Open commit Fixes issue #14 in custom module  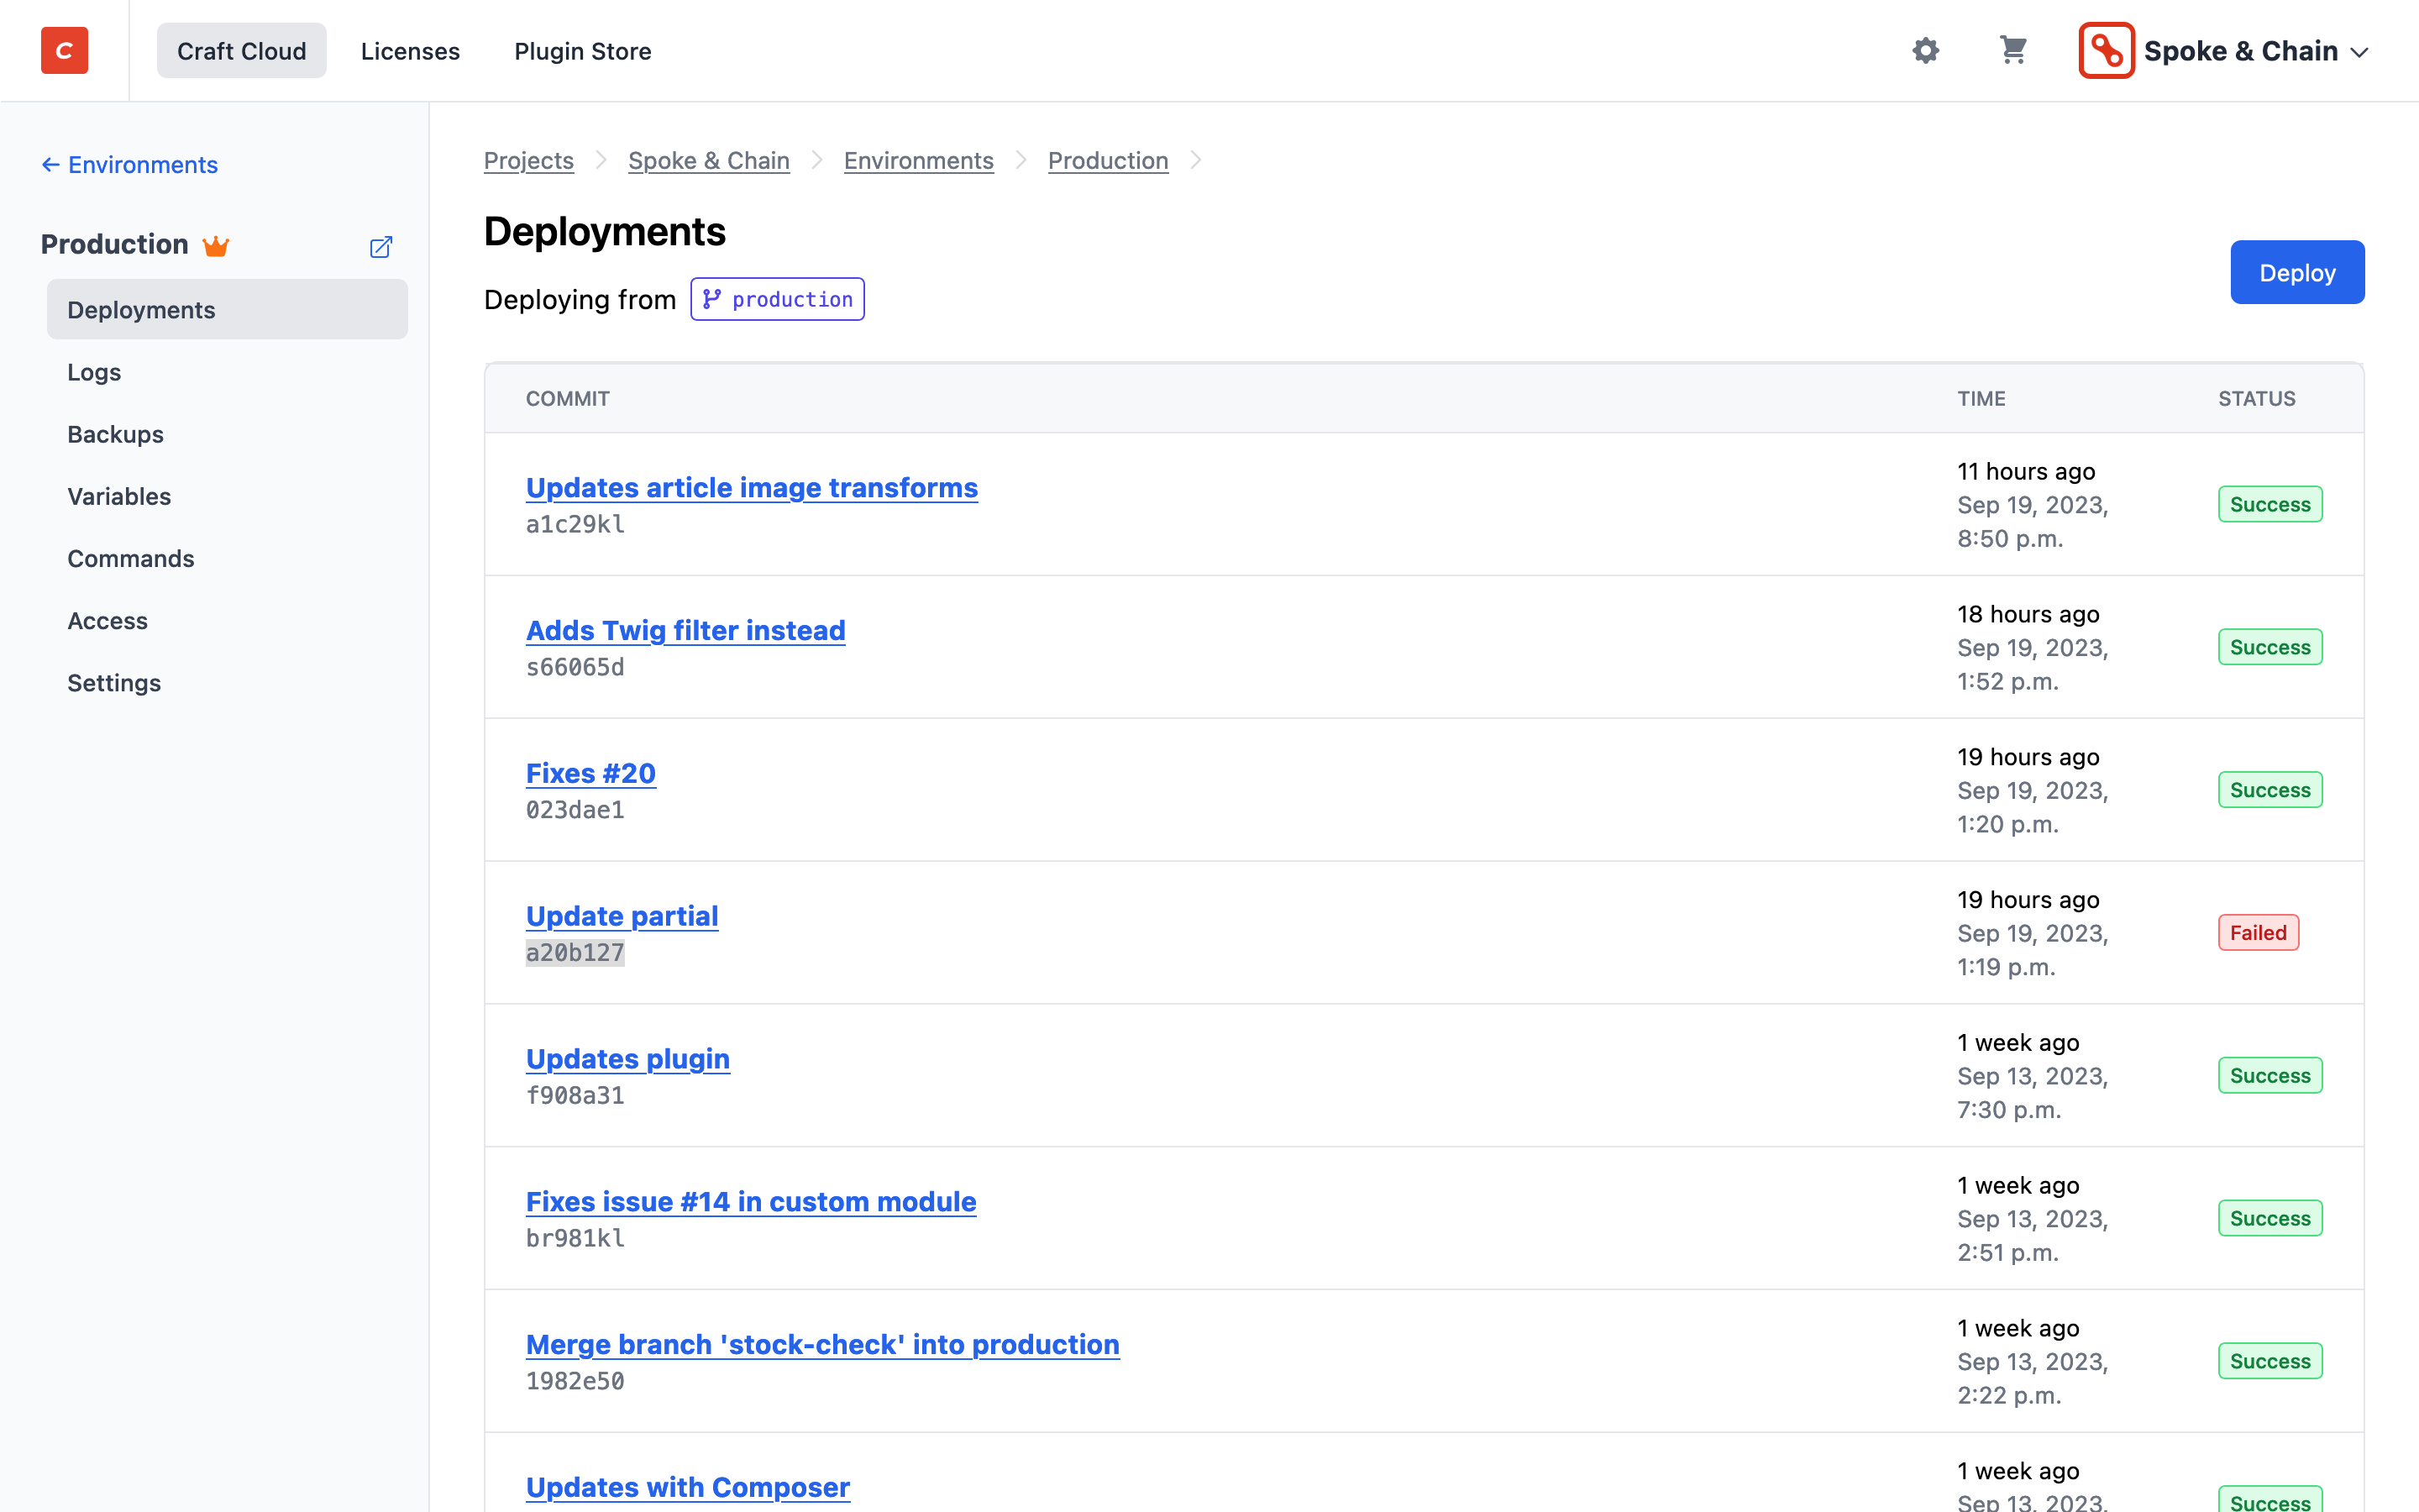point(751,1201)
